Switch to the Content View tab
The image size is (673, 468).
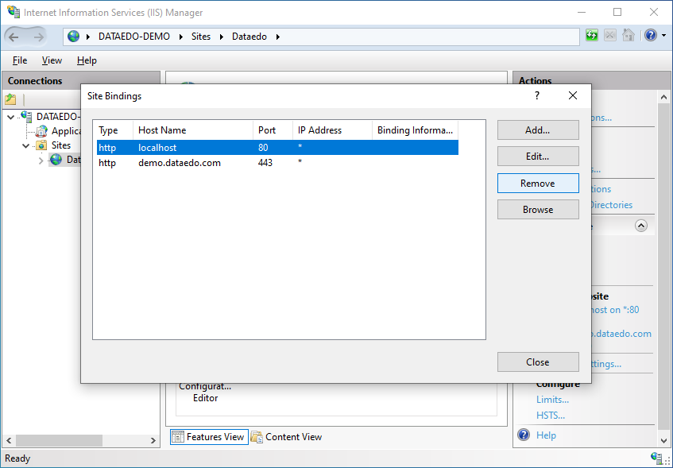[x=286, y=437]
